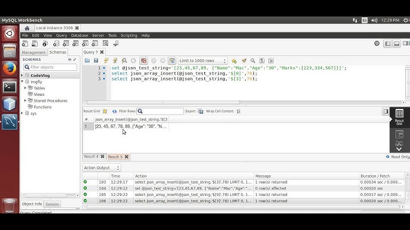This screenshot has height=230, width=410.
Task: Expand the CodeVlog schema
Action: coord(22,75)
